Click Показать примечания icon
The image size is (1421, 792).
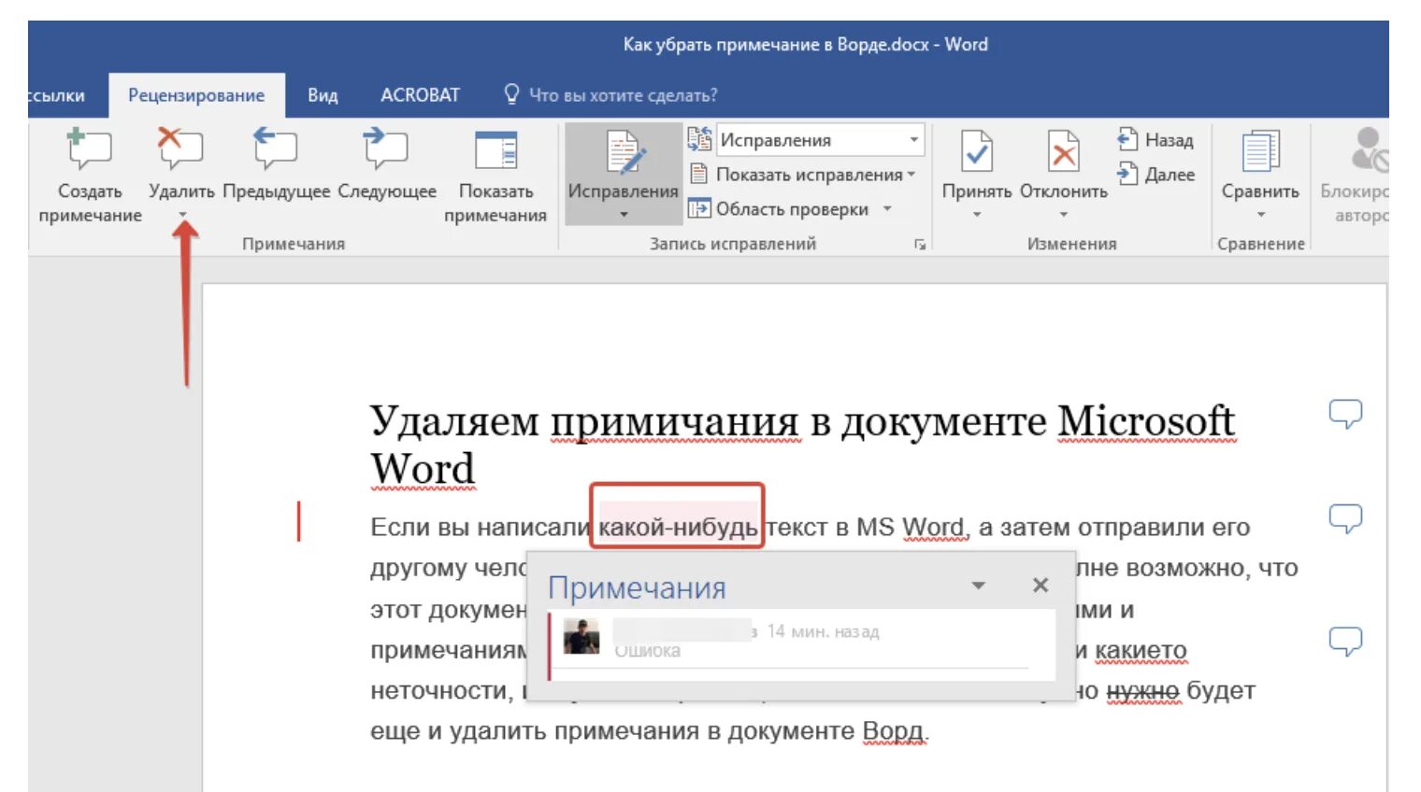tap(495, 150)
